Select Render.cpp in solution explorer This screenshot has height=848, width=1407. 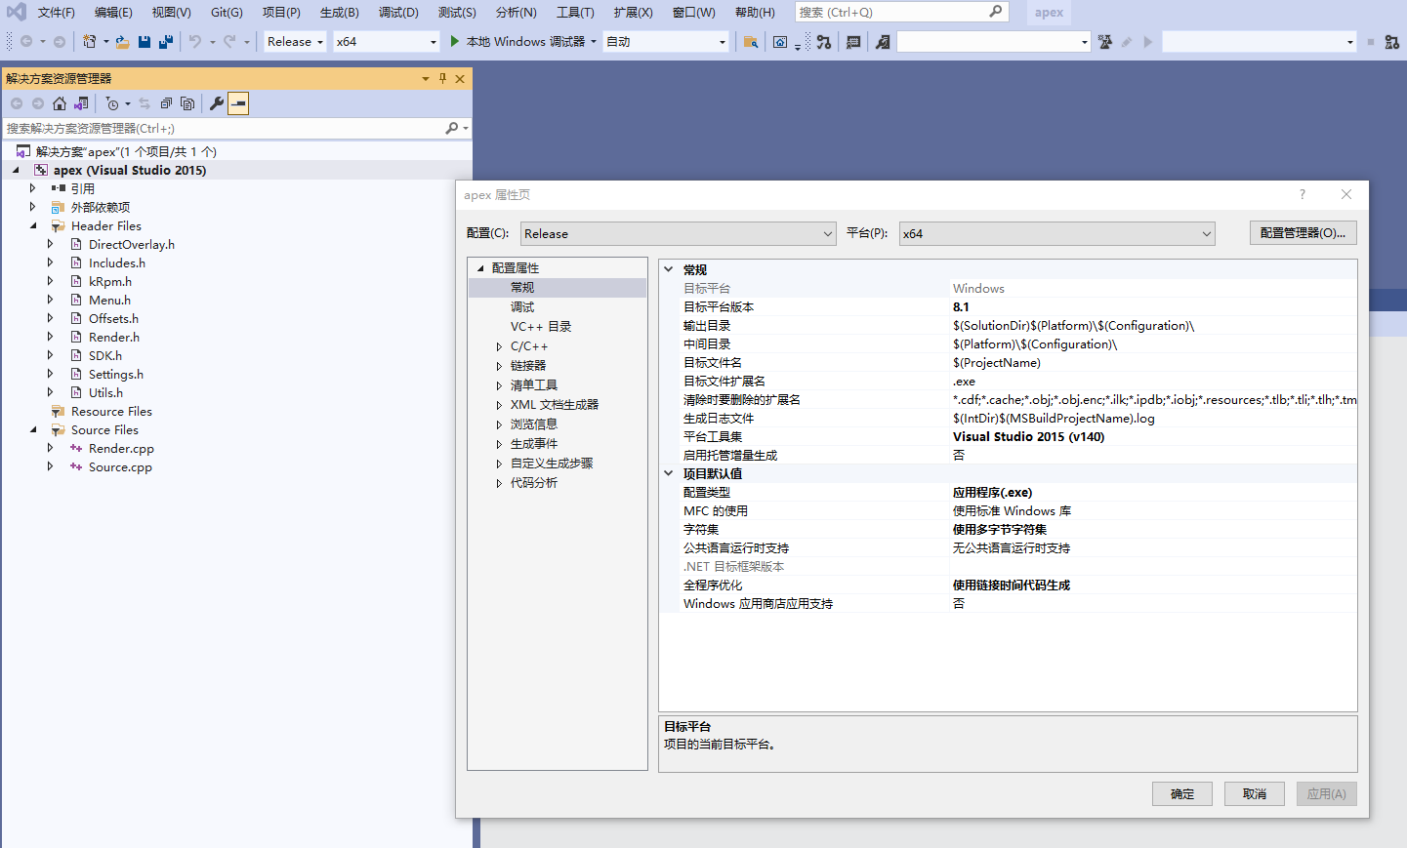pos(121,449)
